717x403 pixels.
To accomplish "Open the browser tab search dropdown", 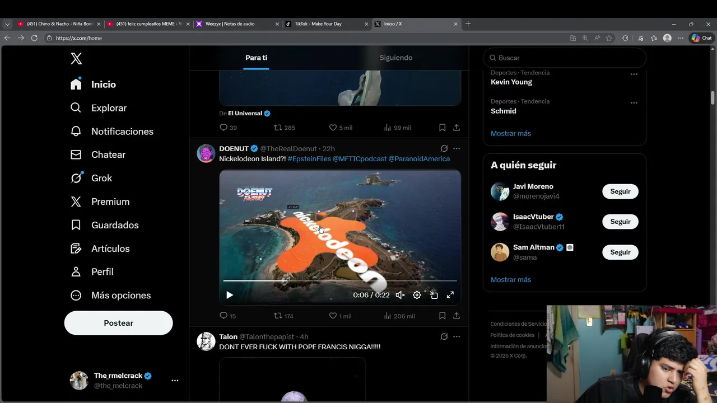I will (7, 24).
